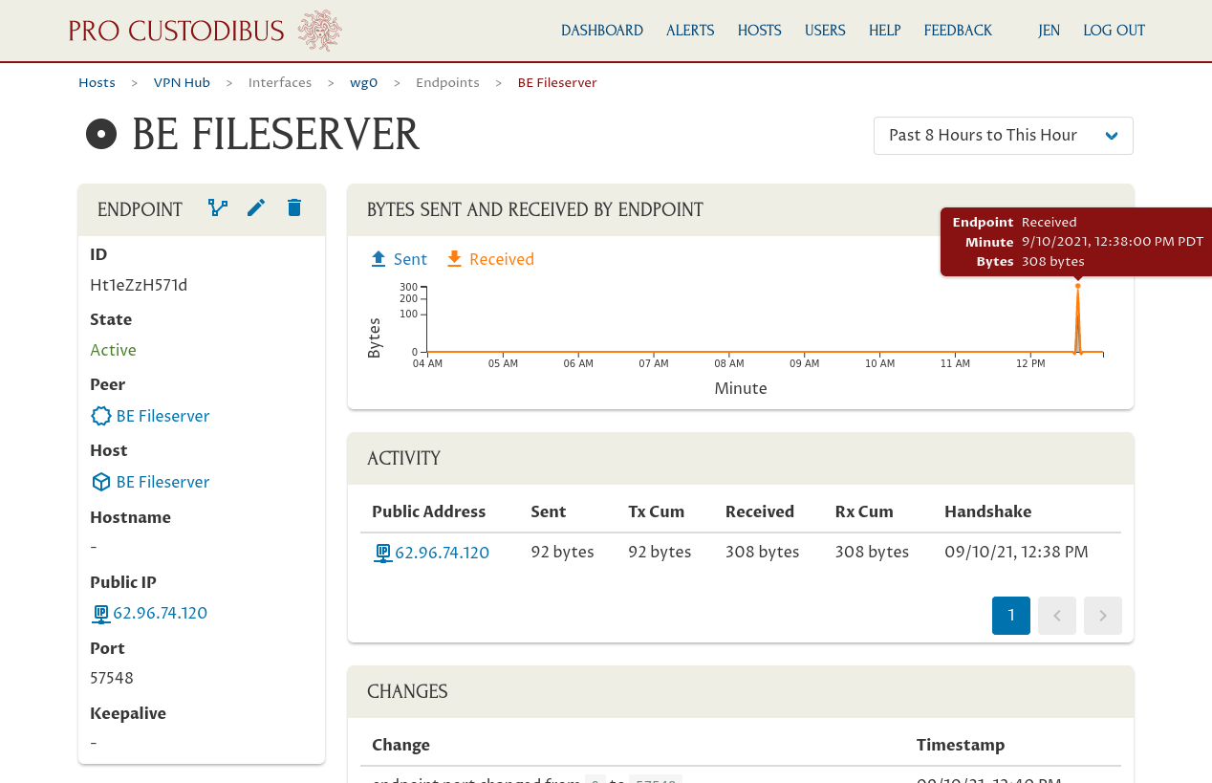
Task: Click the pencil edit endpoint icon
Action: 256,207
